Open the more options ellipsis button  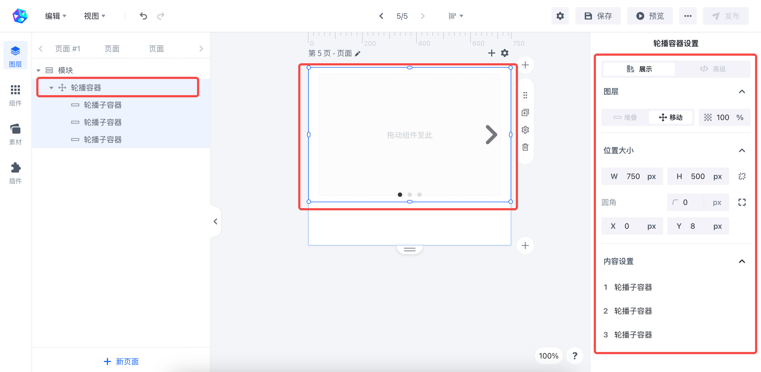(x=687, y=16)
